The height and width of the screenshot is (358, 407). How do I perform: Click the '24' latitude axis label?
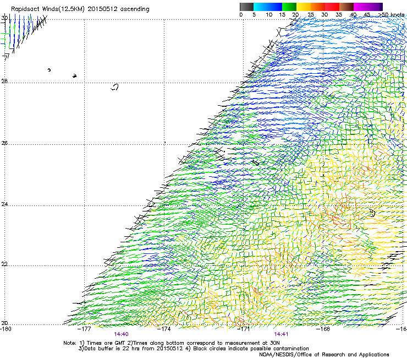4,204
